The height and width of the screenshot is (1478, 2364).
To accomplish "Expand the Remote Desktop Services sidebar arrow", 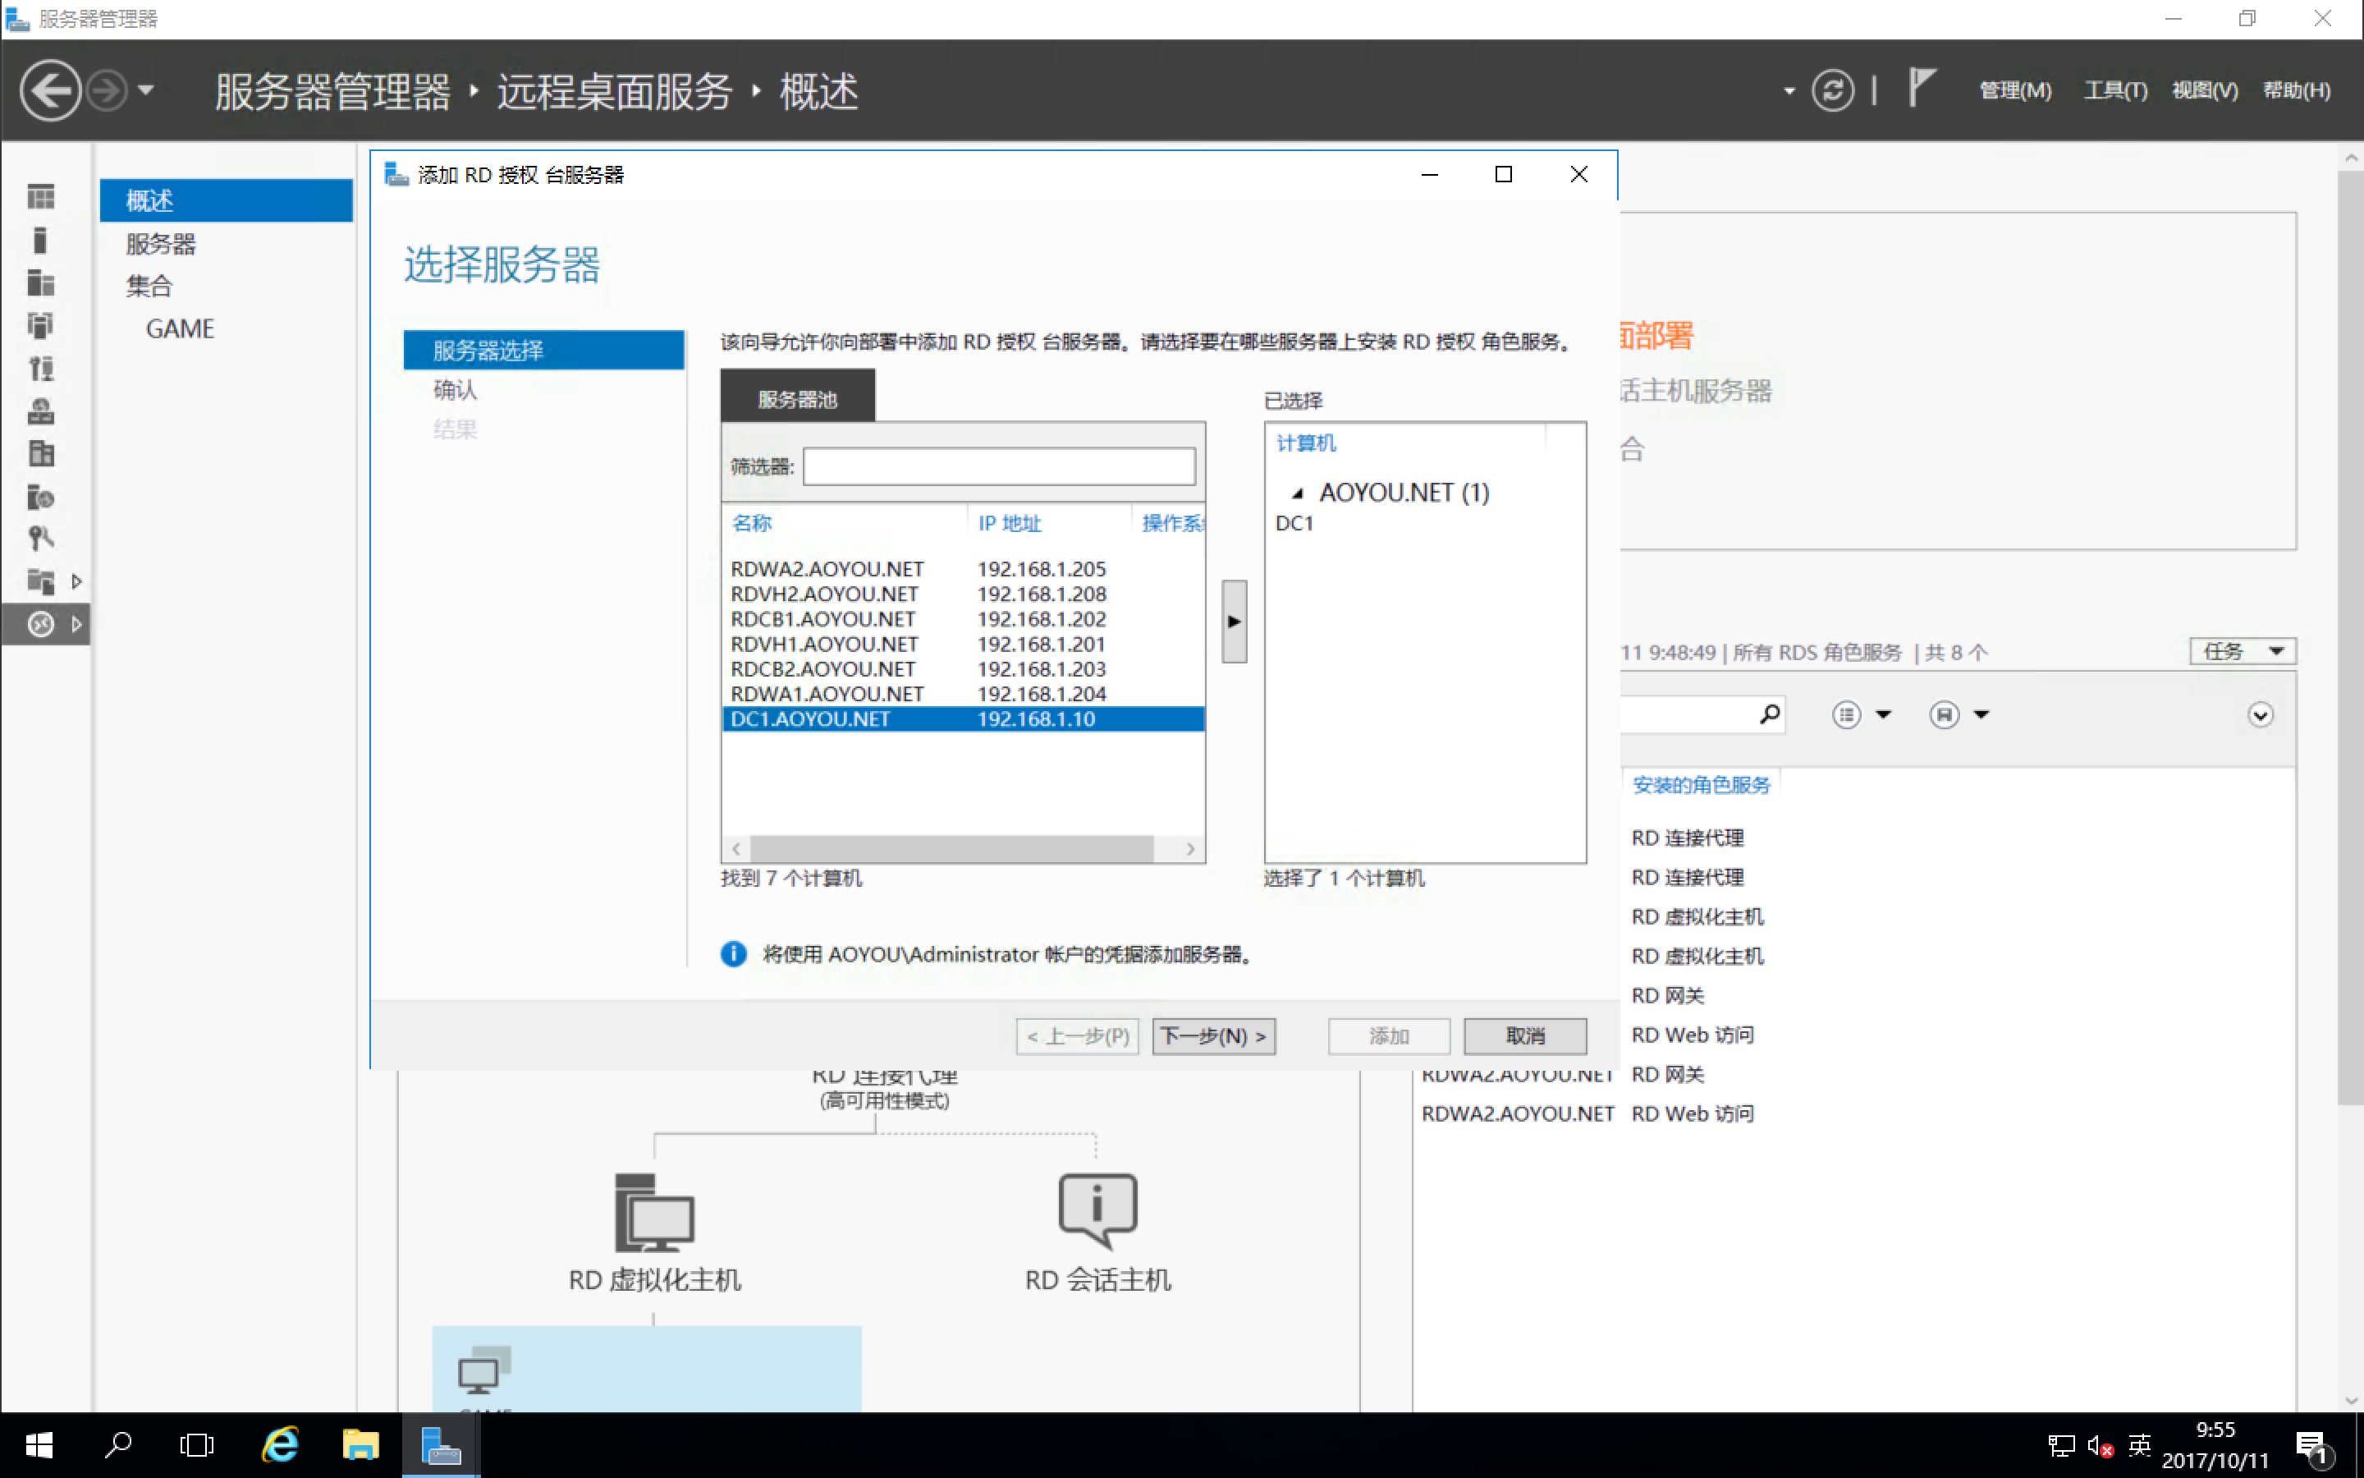I will click(76, 624).
